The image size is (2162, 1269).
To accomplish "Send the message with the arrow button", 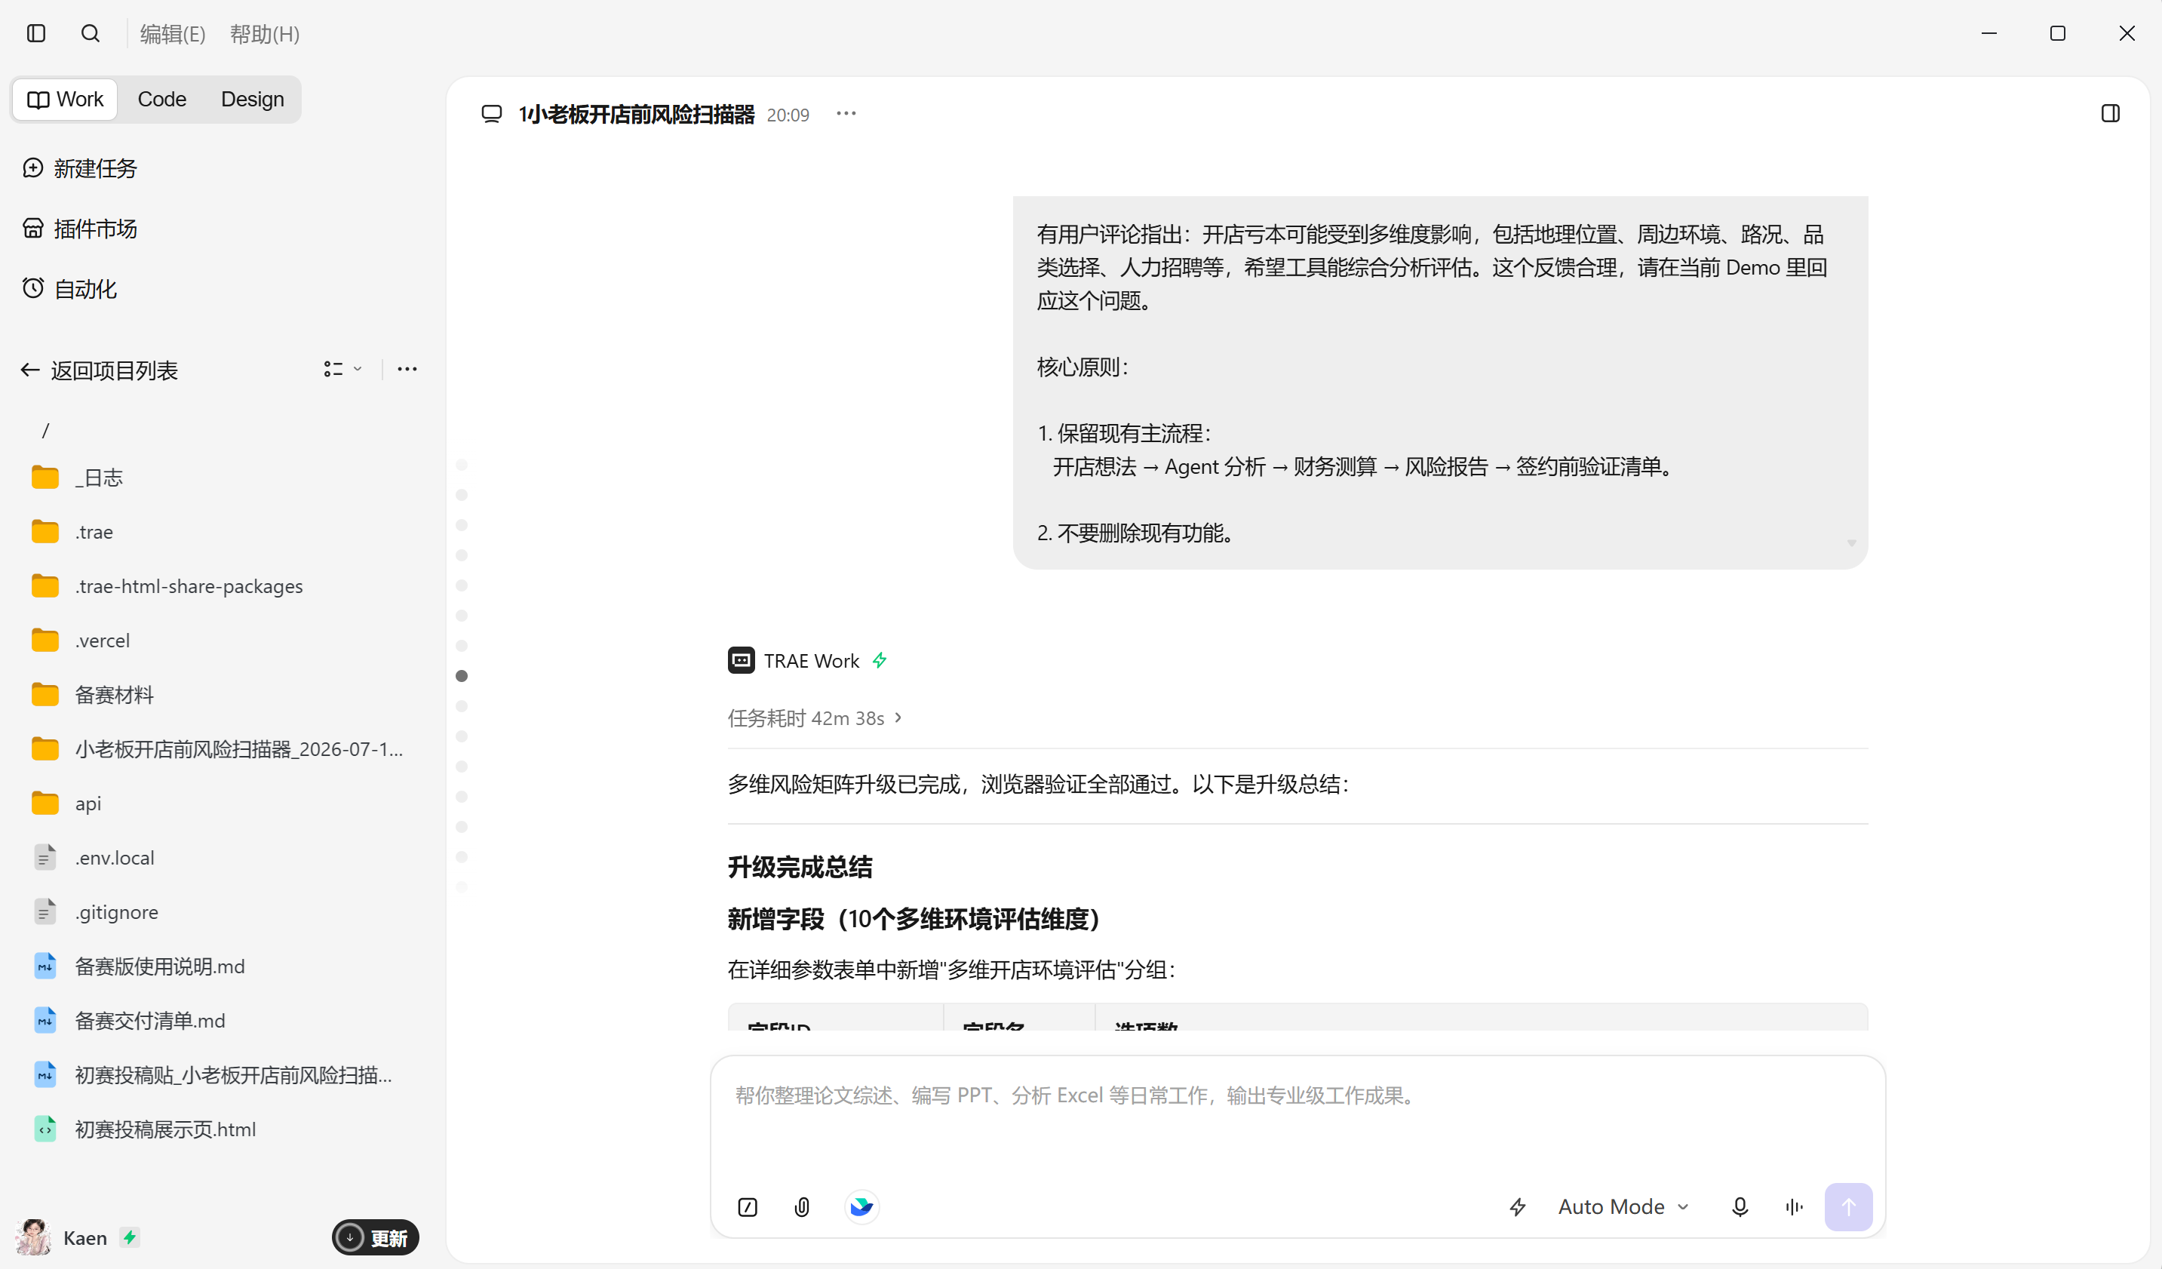I will tap(1848, 1207).
